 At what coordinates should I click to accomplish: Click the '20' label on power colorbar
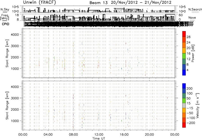point(188,48)
